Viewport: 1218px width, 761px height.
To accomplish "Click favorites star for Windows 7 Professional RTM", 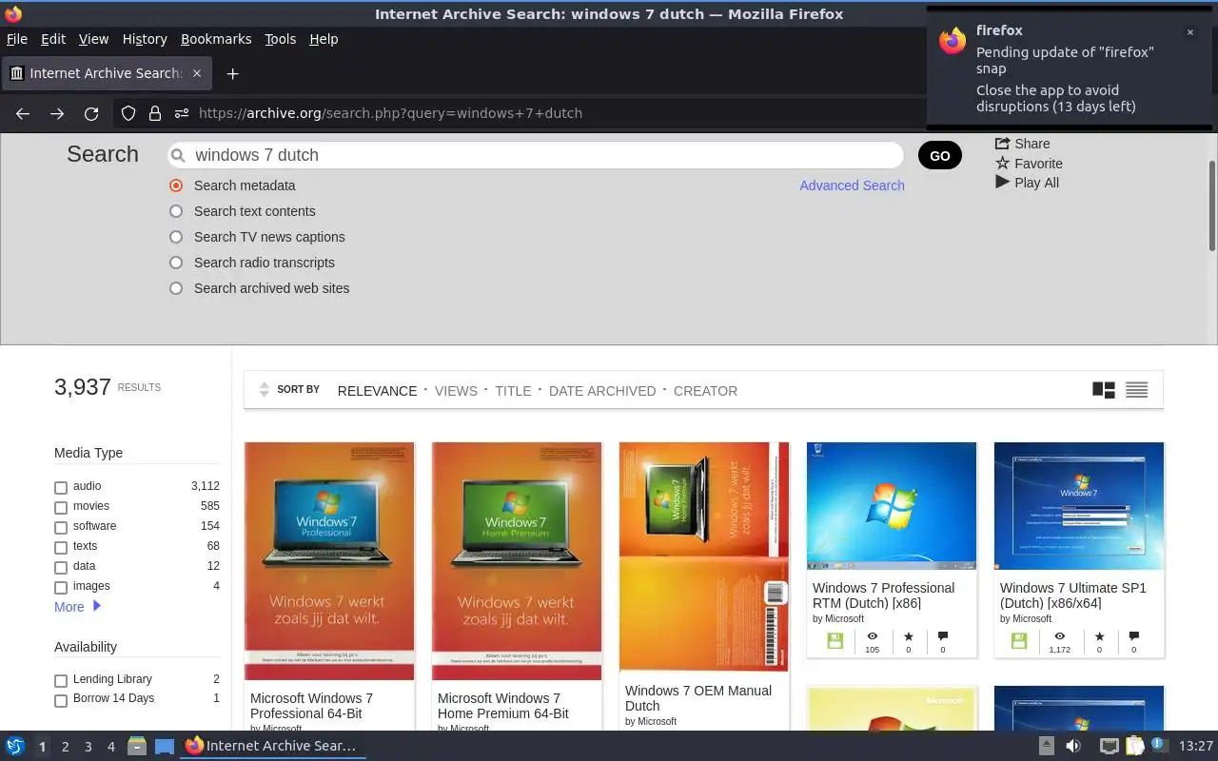I will pyautogui.click(x=908, y=636).
